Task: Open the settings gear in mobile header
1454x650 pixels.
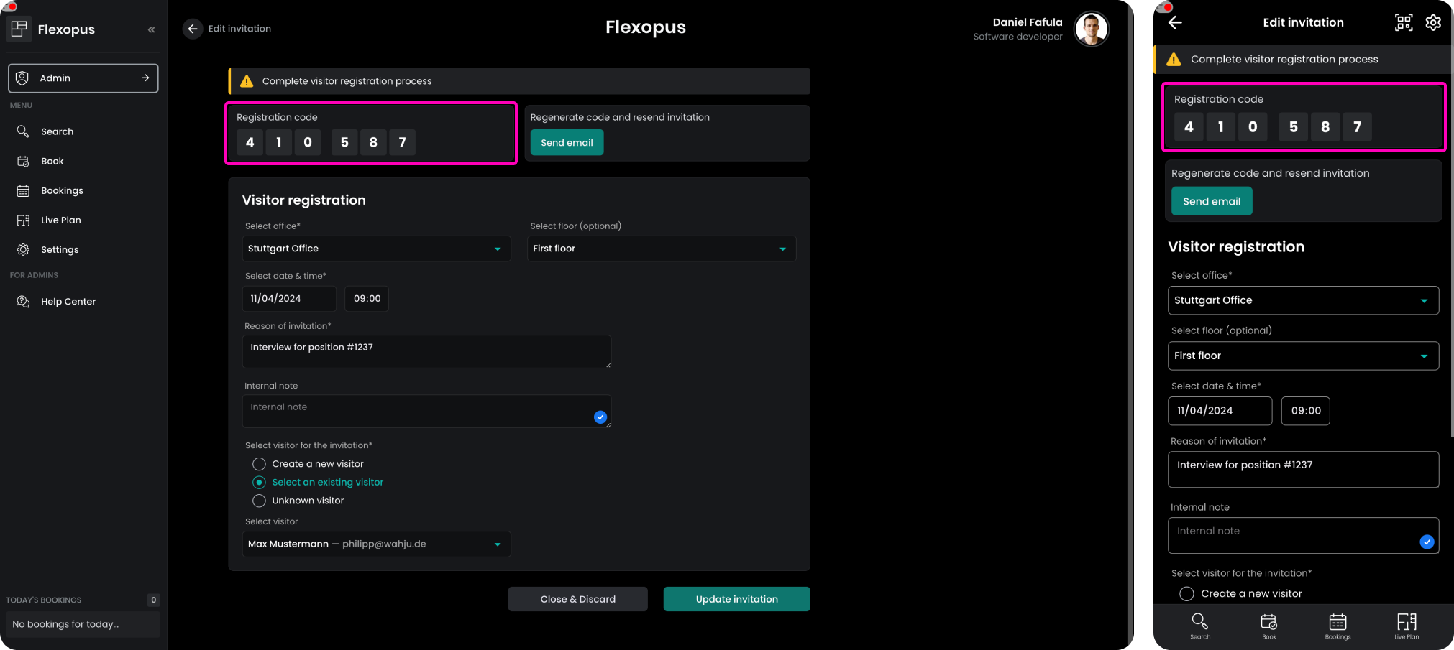Action: 1432,22
